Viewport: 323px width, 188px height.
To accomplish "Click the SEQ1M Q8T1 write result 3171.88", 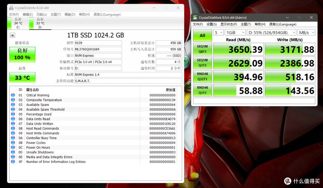I will click(x=290, y=49).
